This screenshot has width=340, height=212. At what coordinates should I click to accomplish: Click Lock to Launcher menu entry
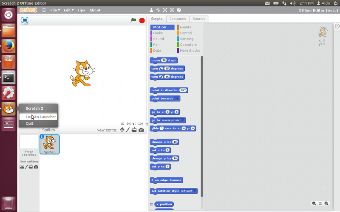click(38, 117)
